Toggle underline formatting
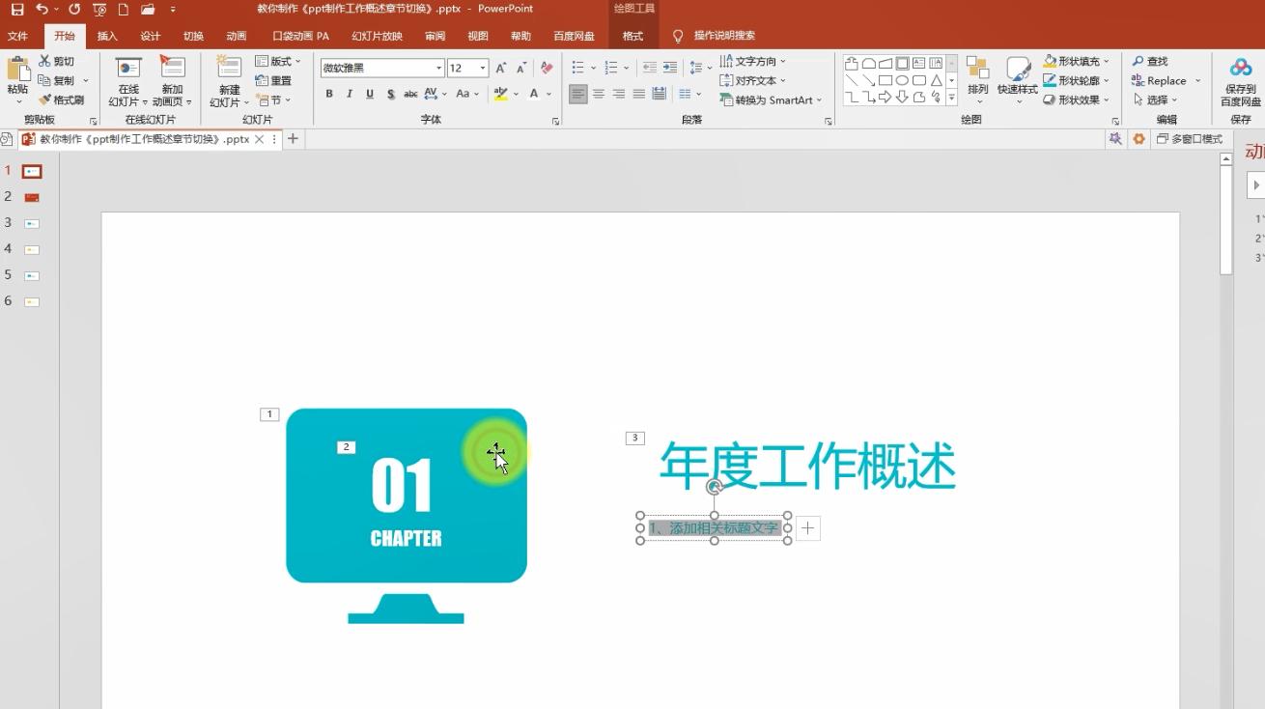Image resolution: width=1265 pixels, height=709 pixels. coord(369,94)
